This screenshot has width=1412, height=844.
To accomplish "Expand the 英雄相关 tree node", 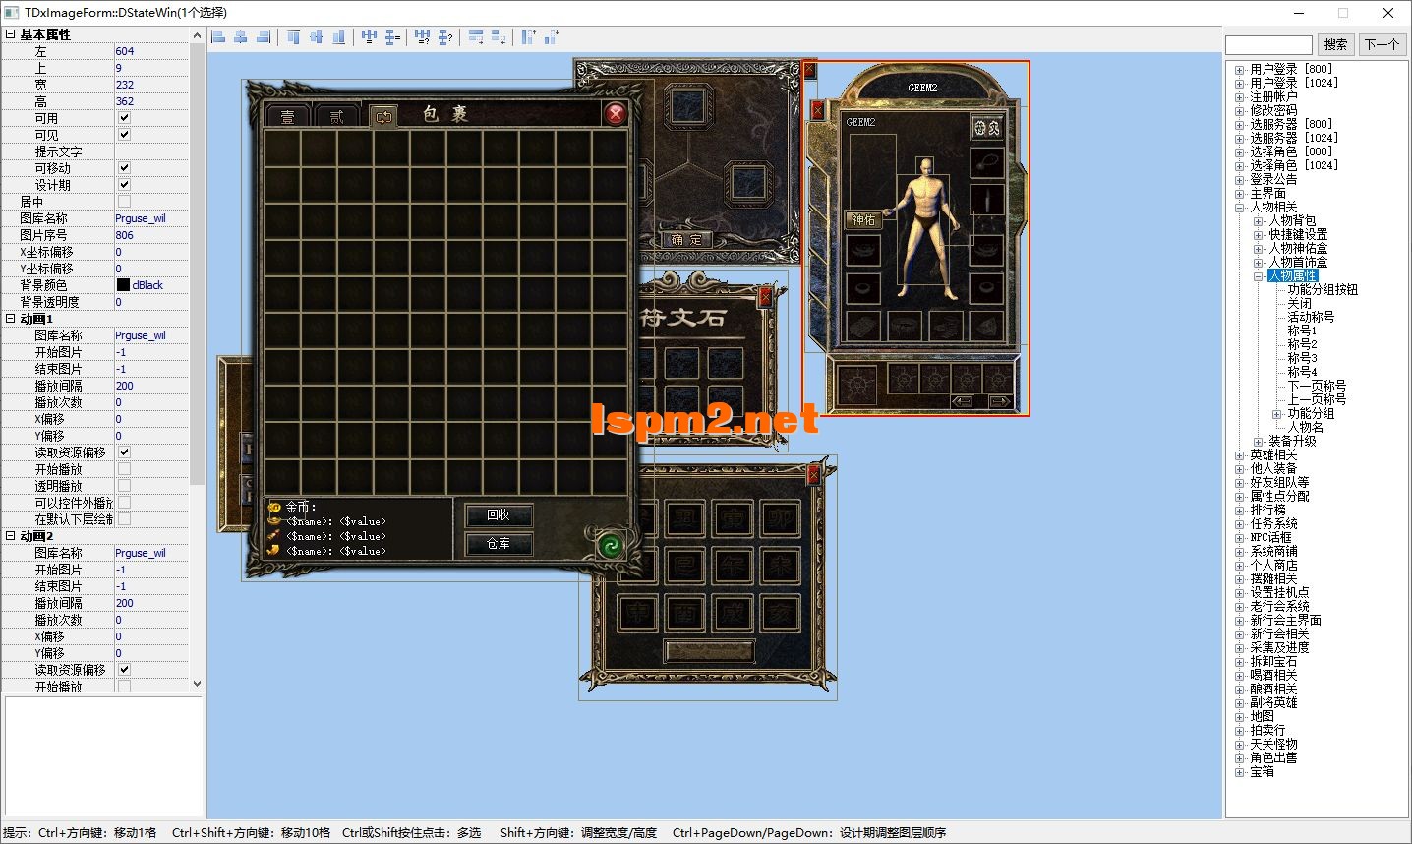I will coord(1240,455).
